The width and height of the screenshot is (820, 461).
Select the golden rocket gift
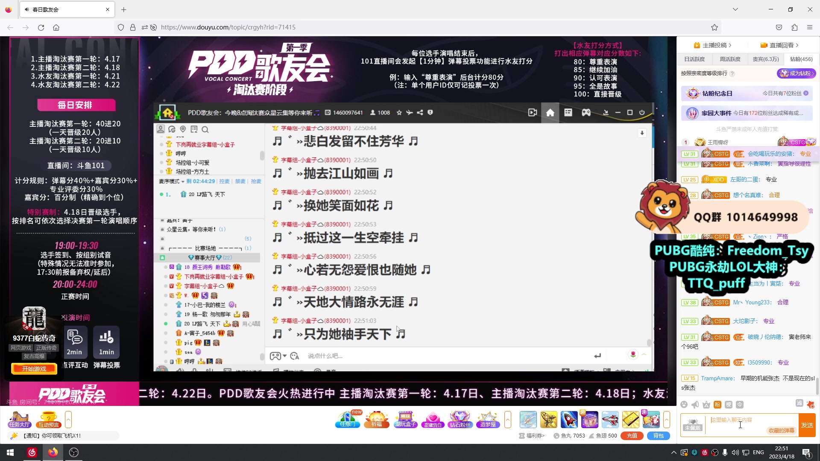549,420
